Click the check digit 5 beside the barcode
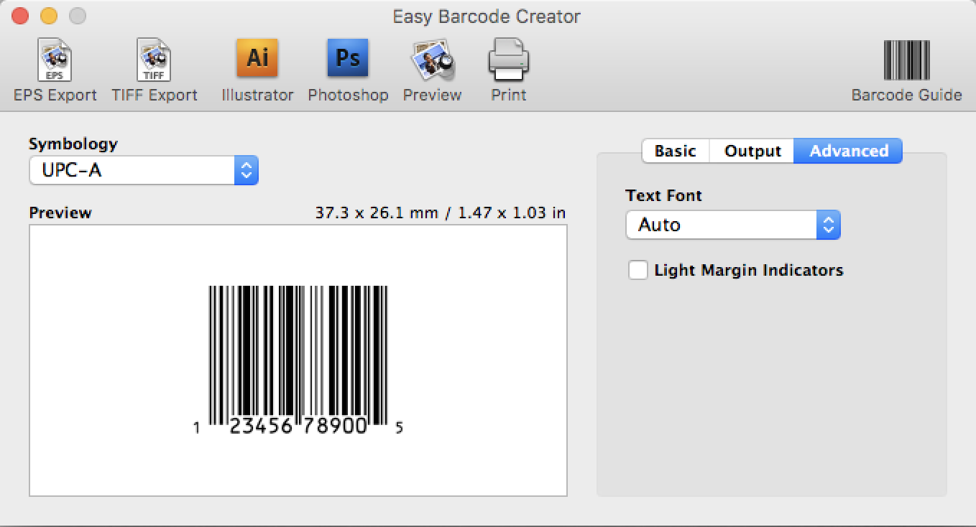The image size is (976, 527). (400, 428)
